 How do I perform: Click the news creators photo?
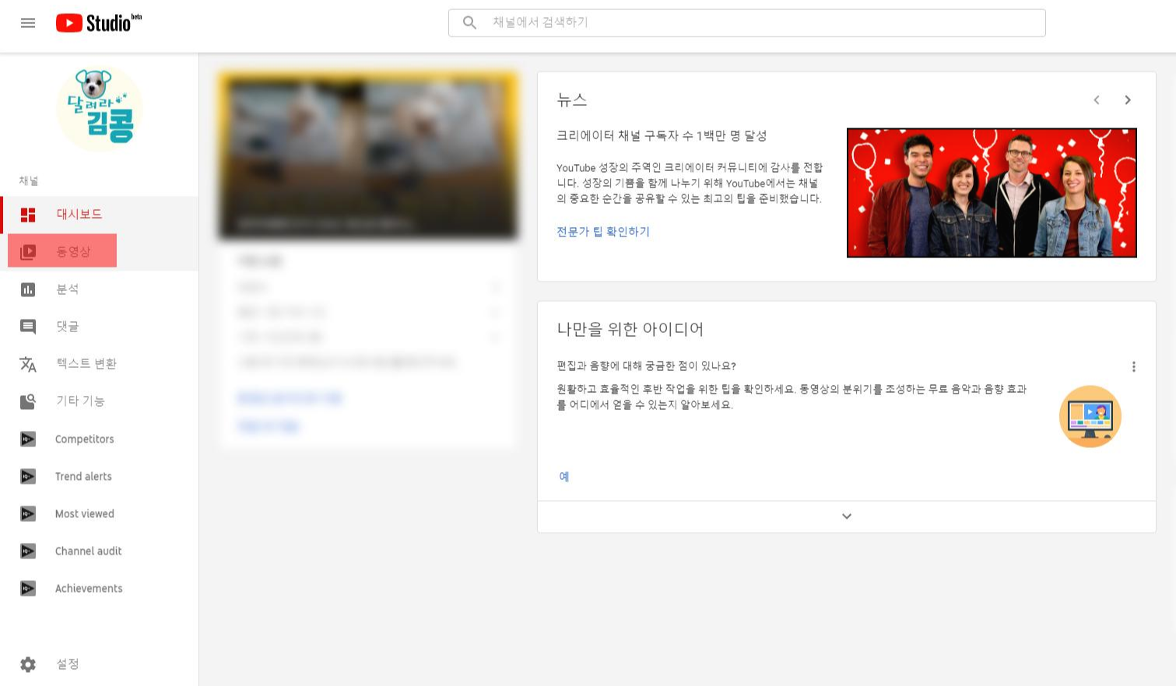click(992, 193)
